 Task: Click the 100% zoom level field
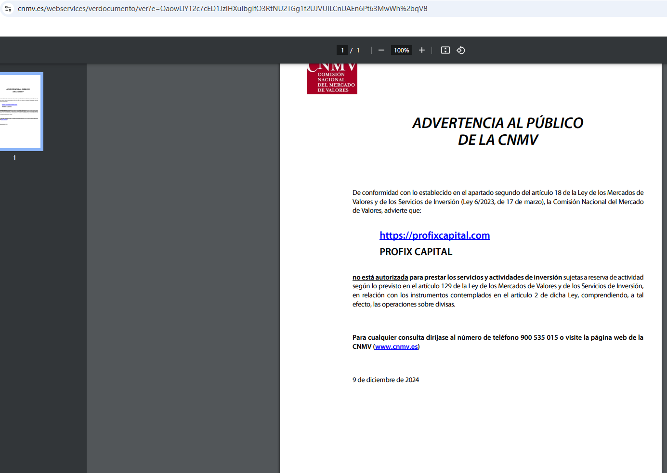point(401,50)
